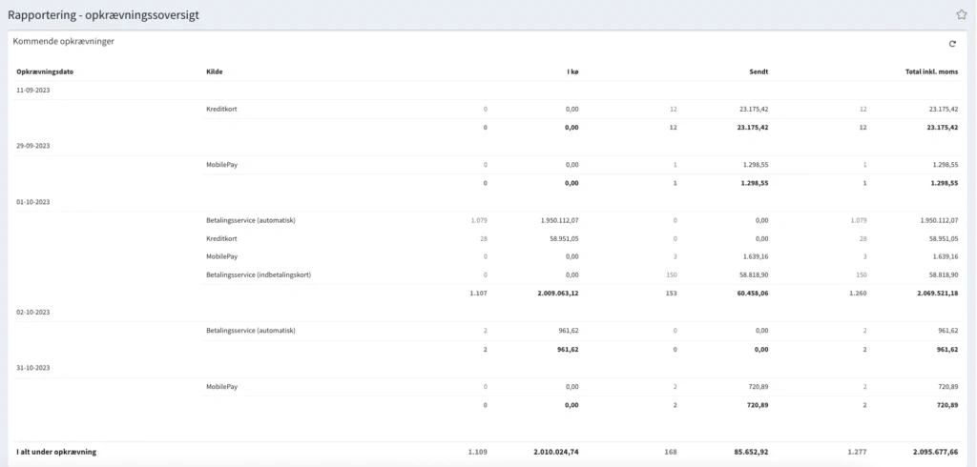The width and height of the screenshot is (977, 467).
Task: Select the 29-09-2023 date group row
Action: 33,146
